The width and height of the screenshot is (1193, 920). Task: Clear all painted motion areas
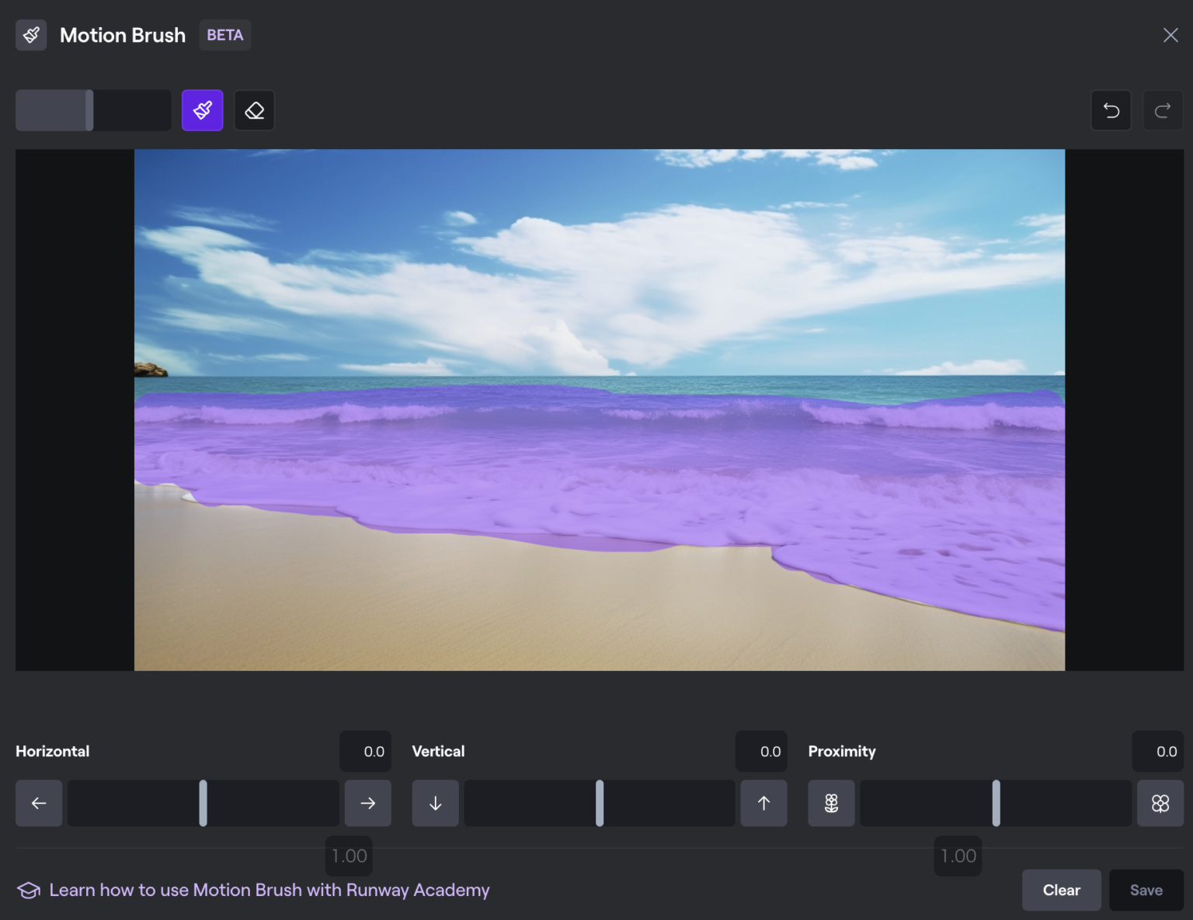tap(1061, 890)
